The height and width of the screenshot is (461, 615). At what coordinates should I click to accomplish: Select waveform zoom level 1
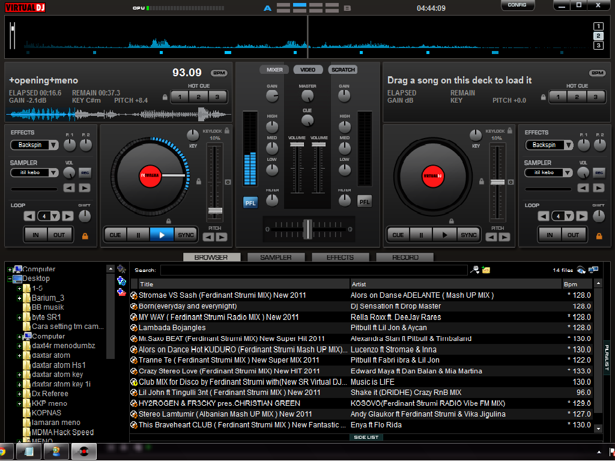click(x=598, y=26)
